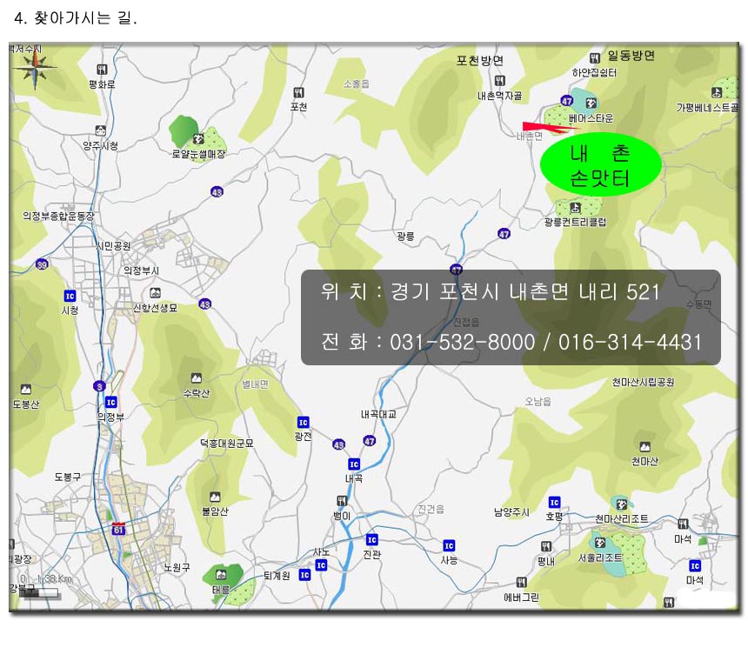The image size is (748, 661).
Task: Click the restaurant icon above 평내
Action: (546, 546)
